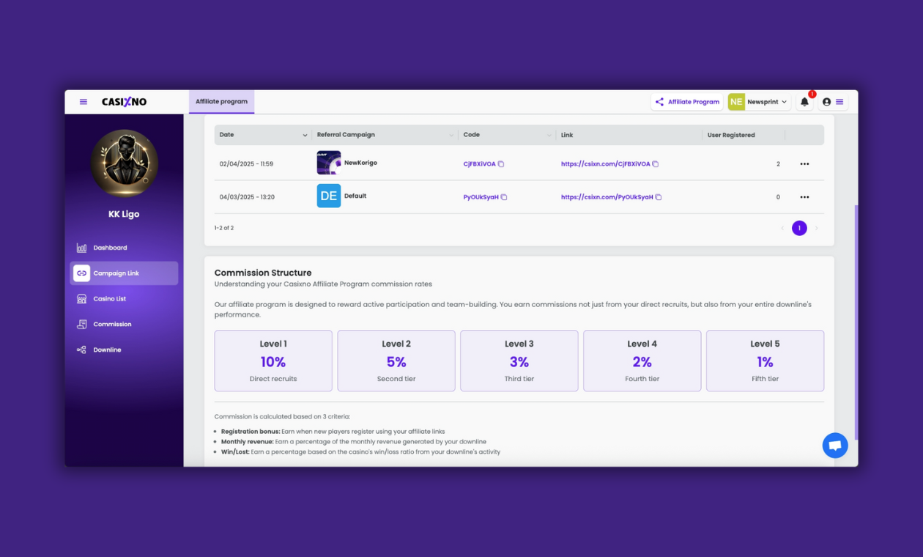This screenshot has width=923, height=557.
Task: Open the notification bell
Action: (x=804, y=102)
